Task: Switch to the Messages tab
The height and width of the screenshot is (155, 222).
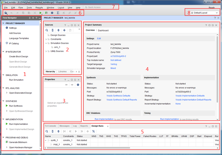Action: coord(64,126)
